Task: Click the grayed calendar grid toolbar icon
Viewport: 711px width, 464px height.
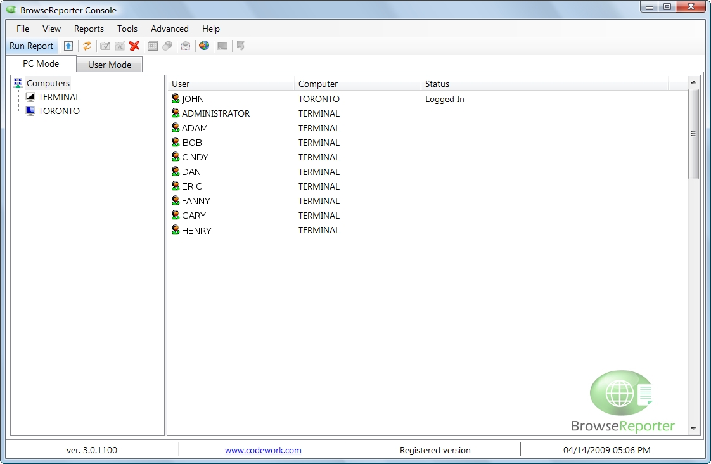Action: pos(153,46)
